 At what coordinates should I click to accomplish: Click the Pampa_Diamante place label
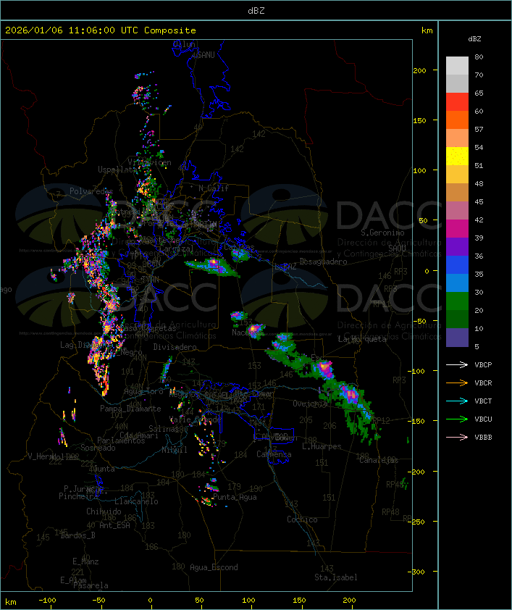[x=130, y=409]
